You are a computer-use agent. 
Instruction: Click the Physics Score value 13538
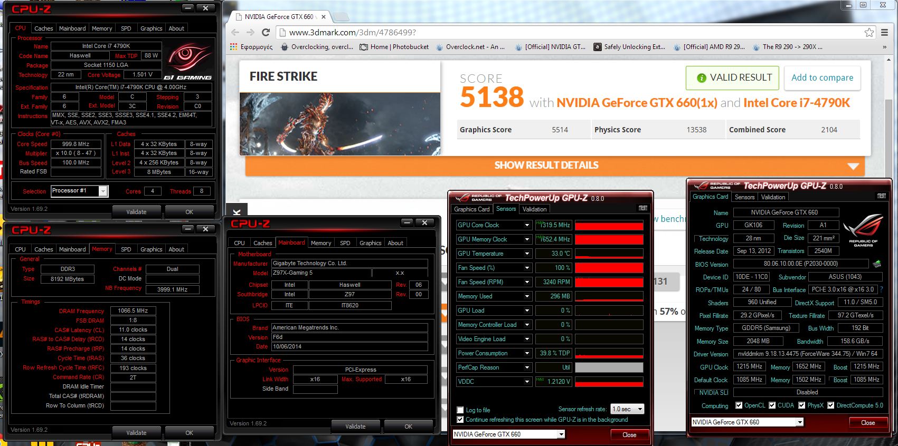point(696,130)
